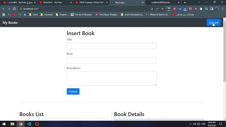Install app icon in address bar
This screenshot has width=226, height=127.
152,9
